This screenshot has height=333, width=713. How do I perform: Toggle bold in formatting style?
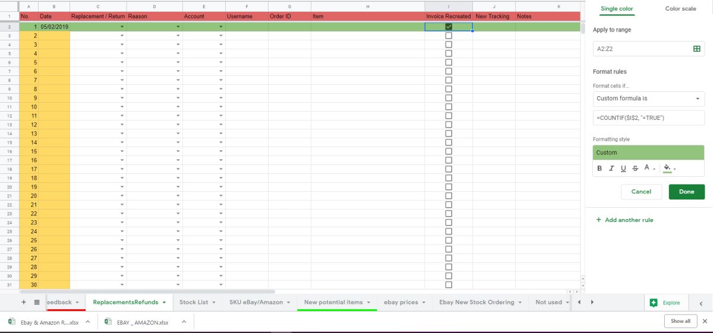tap(600, 169)
